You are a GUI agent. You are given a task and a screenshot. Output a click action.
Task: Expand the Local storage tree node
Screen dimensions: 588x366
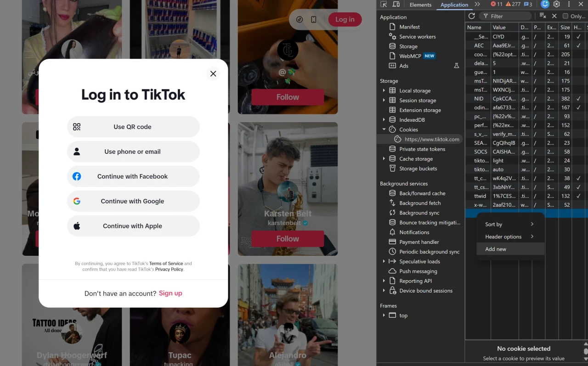pos(384,90)
